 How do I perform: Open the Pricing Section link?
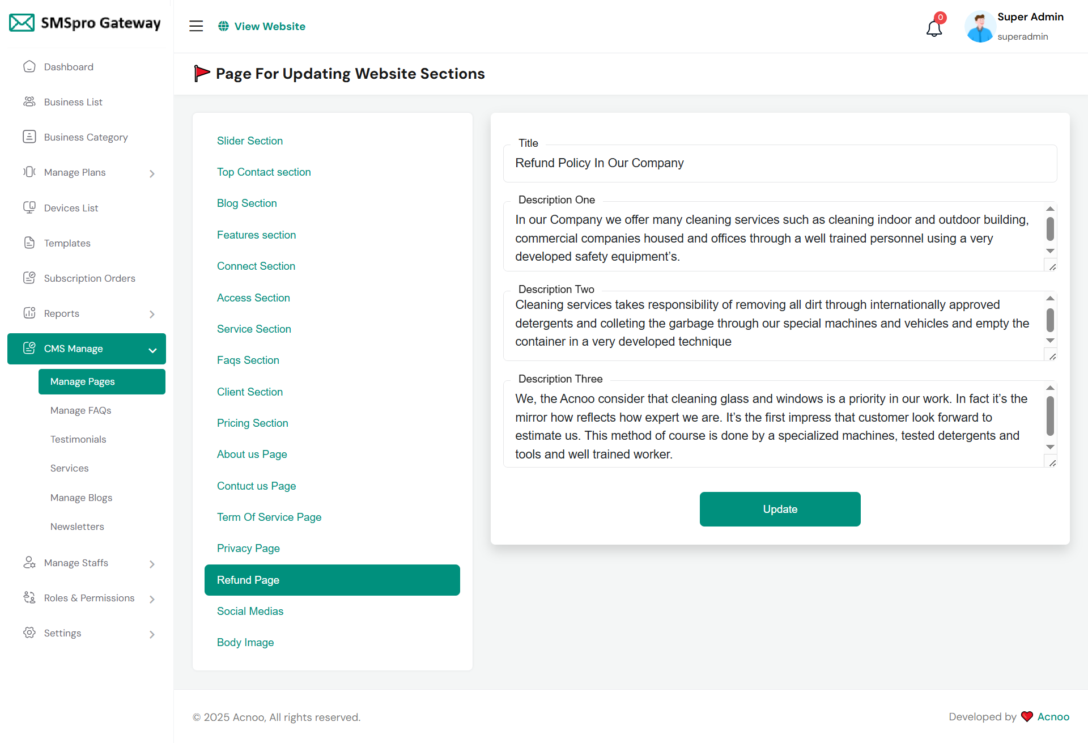[252, 423]
